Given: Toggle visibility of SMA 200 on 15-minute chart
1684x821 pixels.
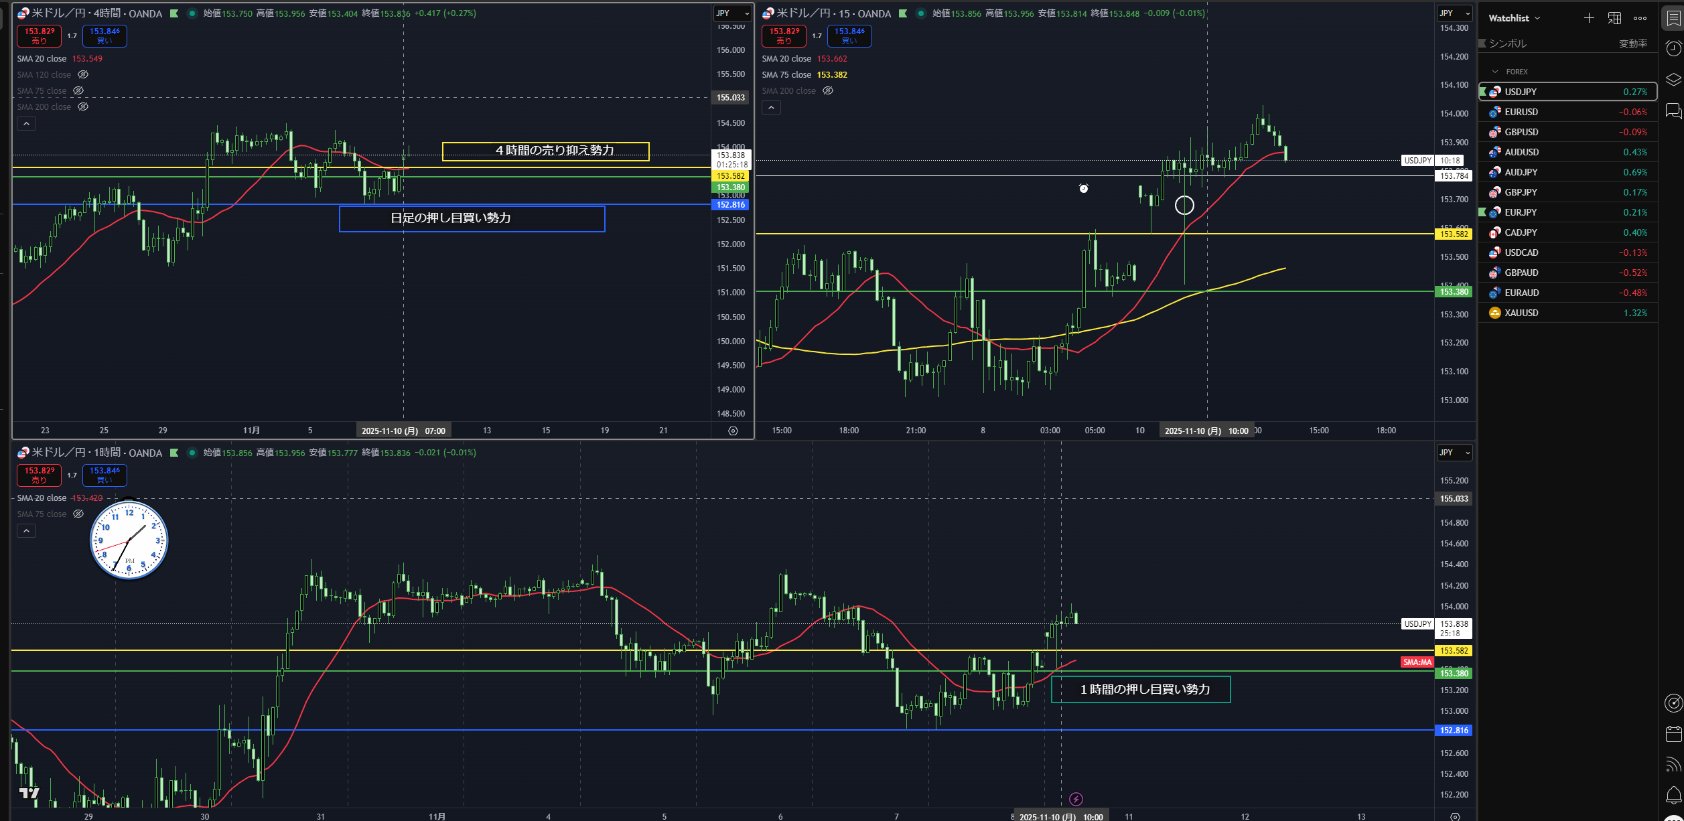Looking at the screenshot, I should point(828,91).
